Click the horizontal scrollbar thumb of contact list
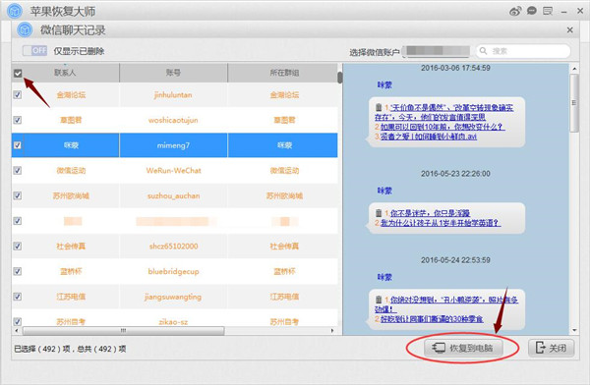Image resolution: width=590 pixels, height=385 pixels. pyautogui.click(x=124, y=330)
